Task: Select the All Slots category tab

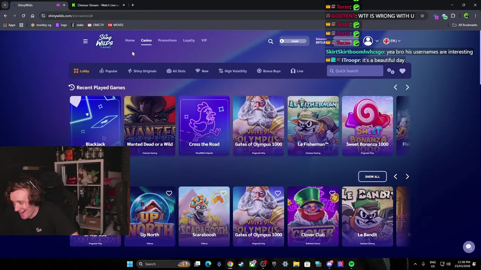Action: click(176, 71)
